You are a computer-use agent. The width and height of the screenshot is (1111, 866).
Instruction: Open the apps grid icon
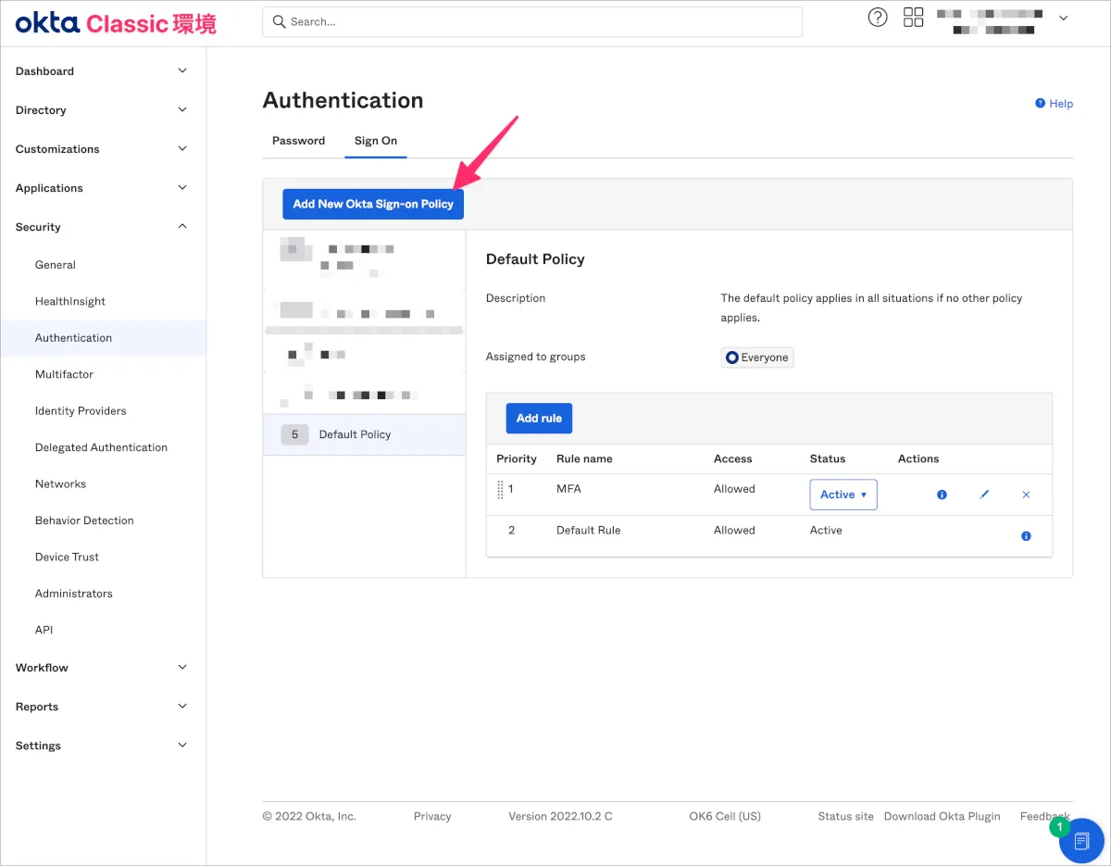click(913, 18)
